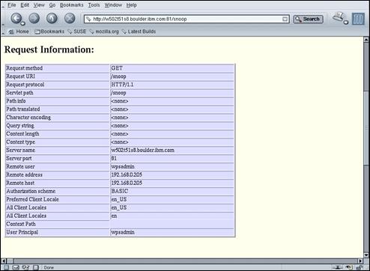This screenshot has height=271, width=370.
Task: Collapse the navigation toolbar grippy
Action: [x=3, y=19]
